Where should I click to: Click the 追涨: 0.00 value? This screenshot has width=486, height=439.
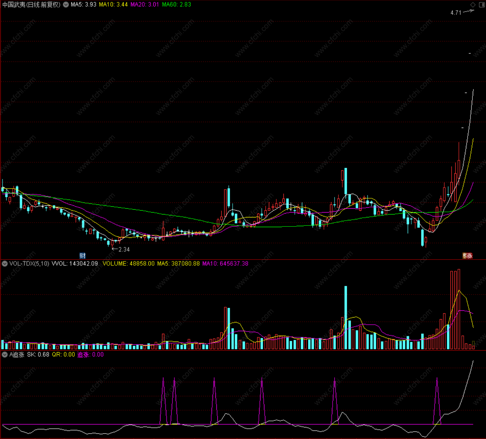pyautogui.click(x=91, y=355)
